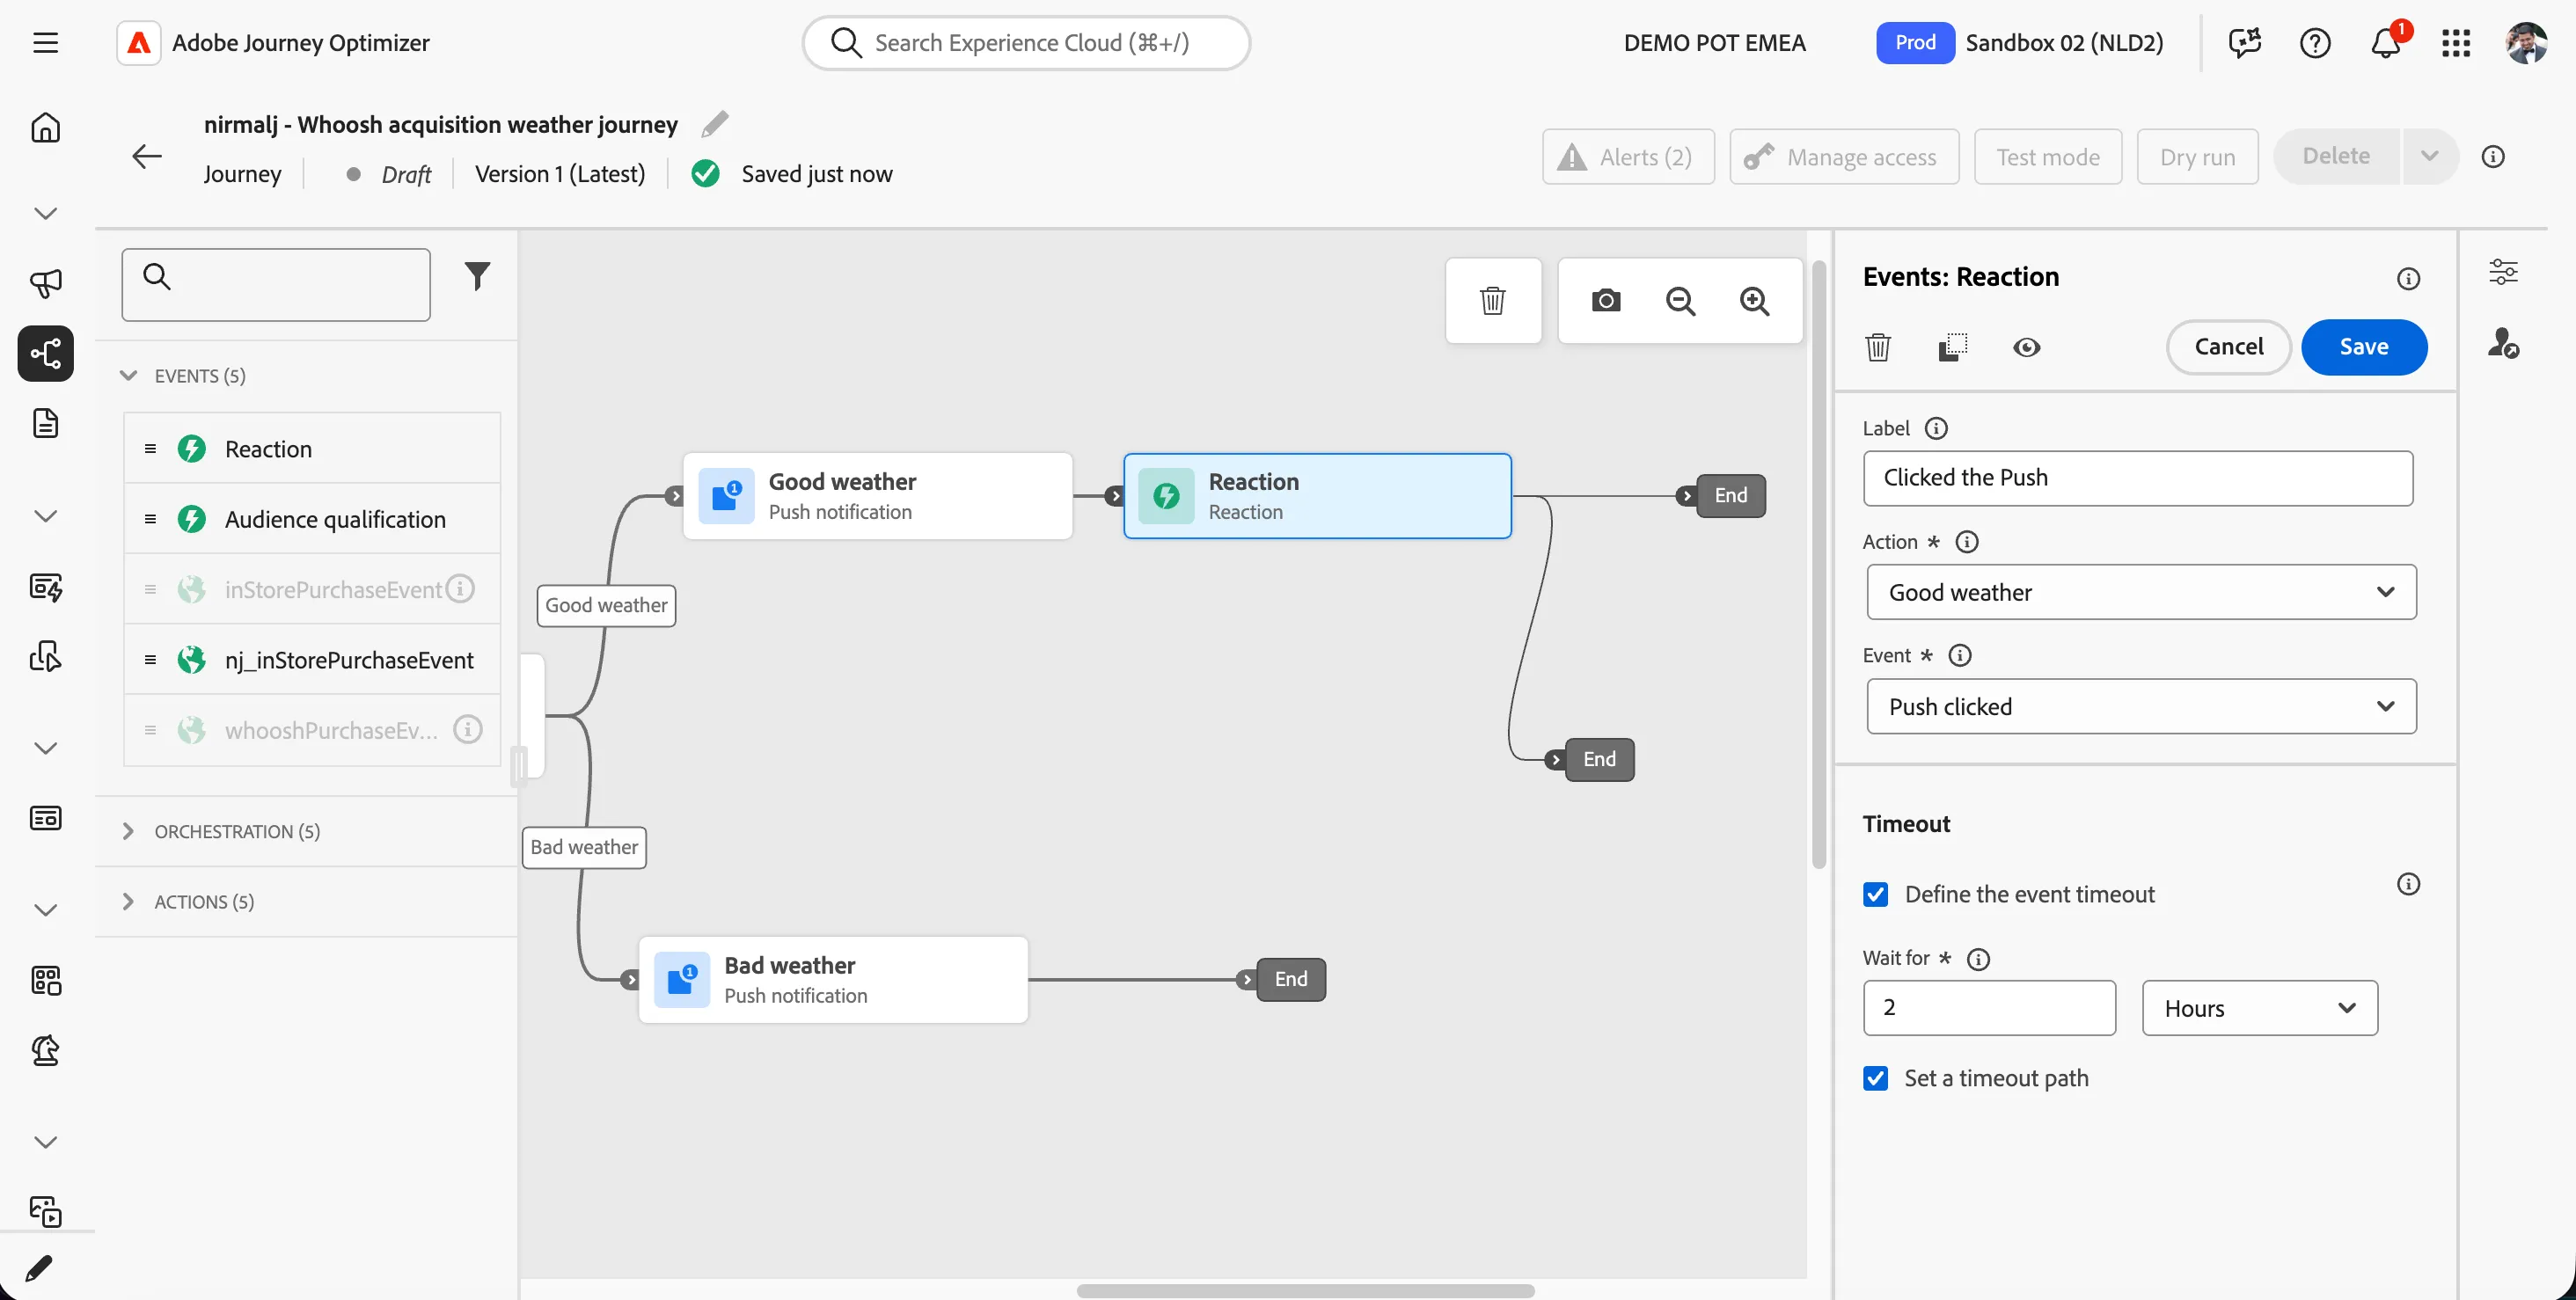Click the palette search field
The height and width of the screenshot is (1300, 2576).
point(276,285)
